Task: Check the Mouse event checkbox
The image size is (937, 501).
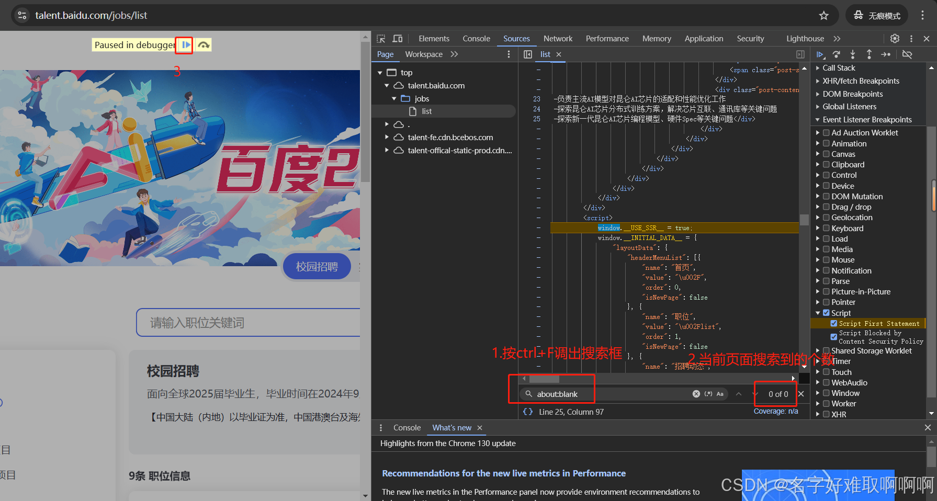Action: click(827, 260)
